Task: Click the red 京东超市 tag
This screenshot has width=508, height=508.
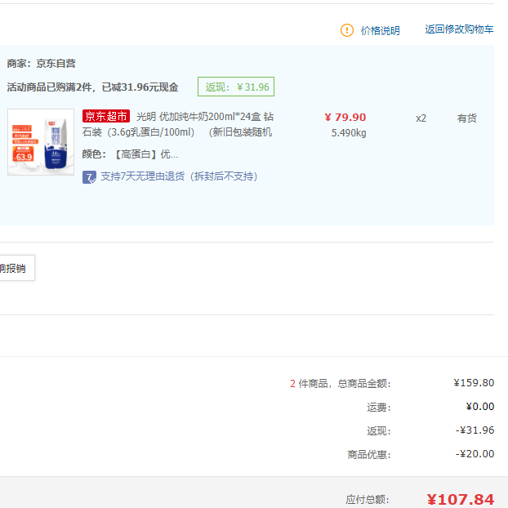Action: click(106, 117)
